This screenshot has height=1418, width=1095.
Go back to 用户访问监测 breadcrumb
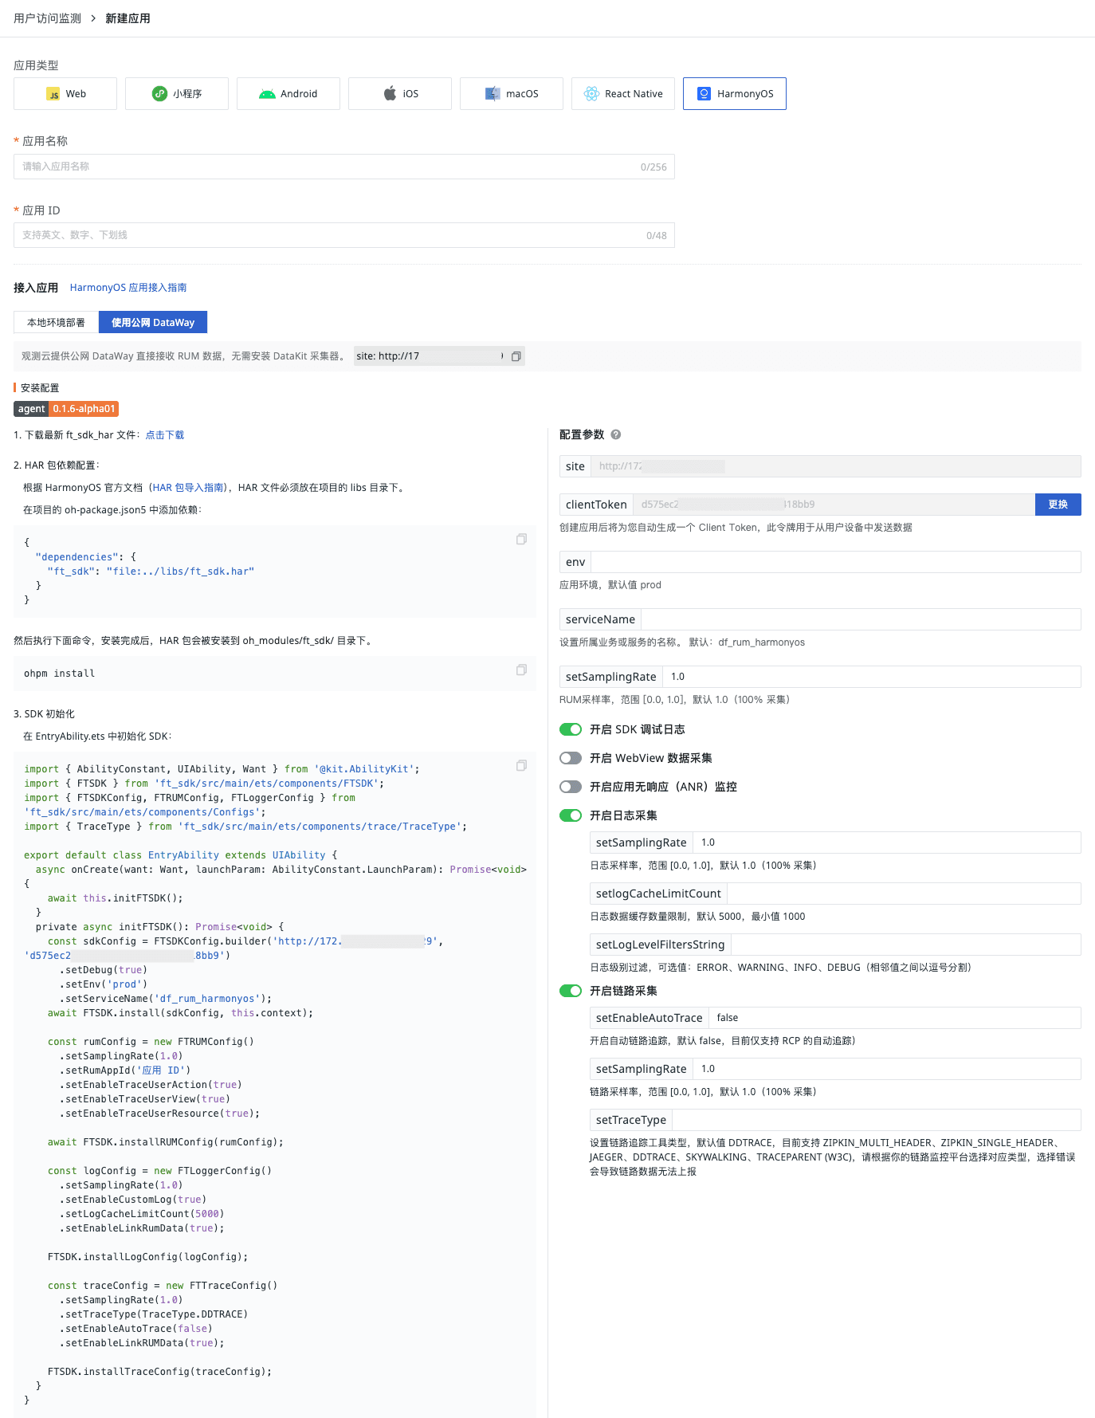48,18
